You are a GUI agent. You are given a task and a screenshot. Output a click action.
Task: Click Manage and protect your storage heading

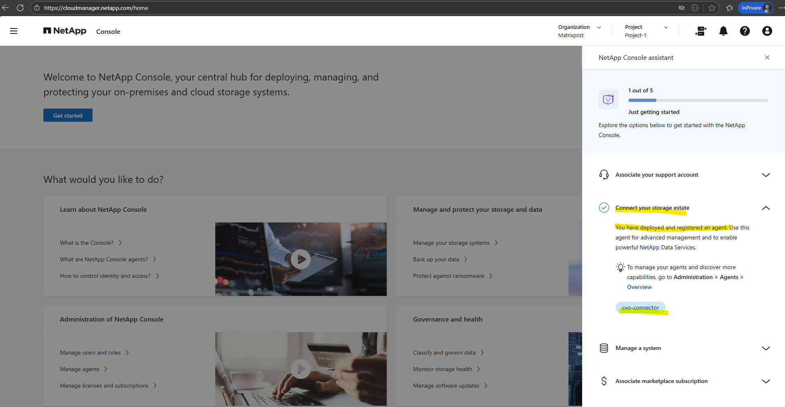(x=478, y=209)
